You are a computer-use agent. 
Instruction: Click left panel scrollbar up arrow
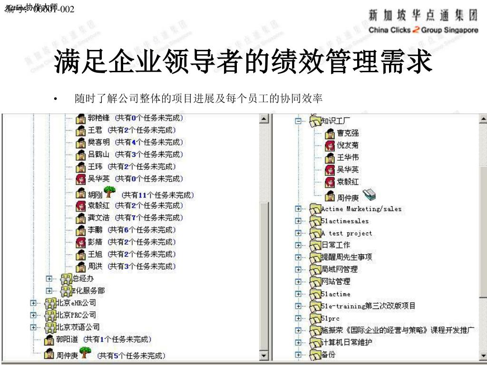click(x=264, y=118)
